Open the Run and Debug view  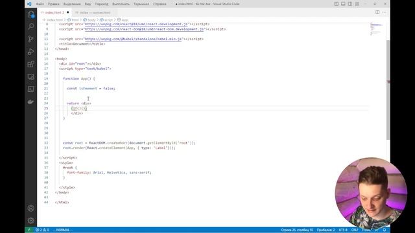pyautogui.click(x=31, y=52)
